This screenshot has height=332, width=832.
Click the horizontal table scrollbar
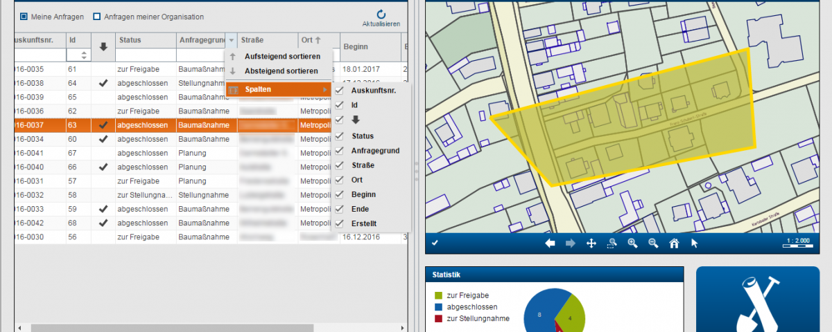[172, 327]
